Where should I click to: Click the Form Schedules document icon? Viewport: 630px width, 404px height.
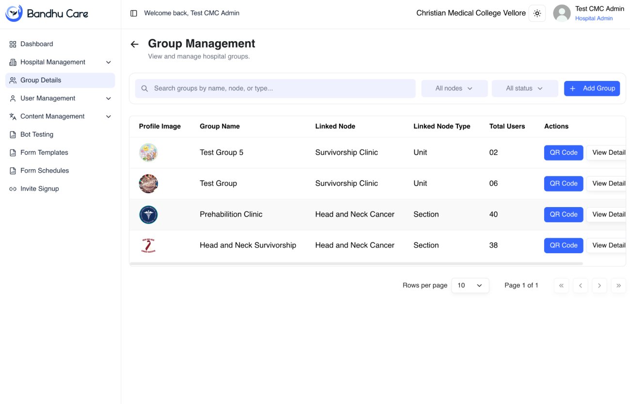(13, 171)
